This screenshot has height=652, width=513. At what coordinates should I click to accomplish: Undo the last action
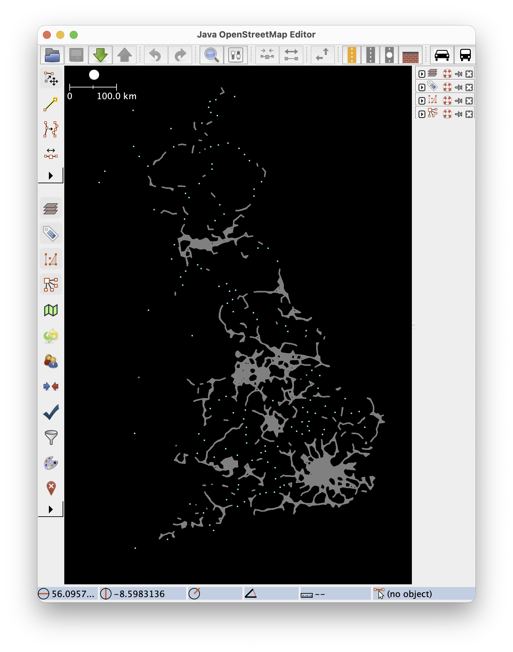click(x=155, y=55)
